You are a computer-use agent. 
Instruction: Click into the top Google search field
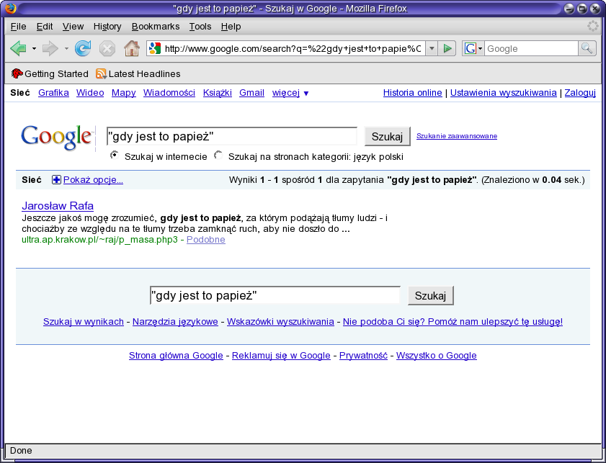click(232, 136)
